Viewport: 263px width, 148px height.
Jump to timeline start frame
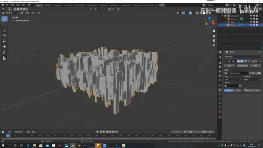click(101, 132)
